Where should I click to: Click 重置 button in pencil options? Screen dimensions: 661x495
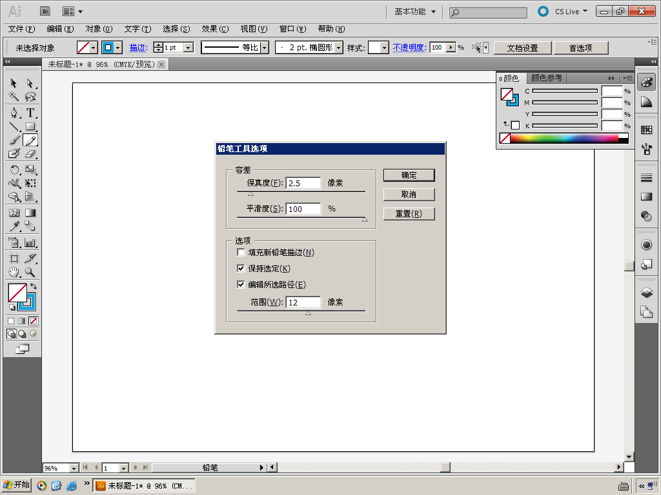409,214
